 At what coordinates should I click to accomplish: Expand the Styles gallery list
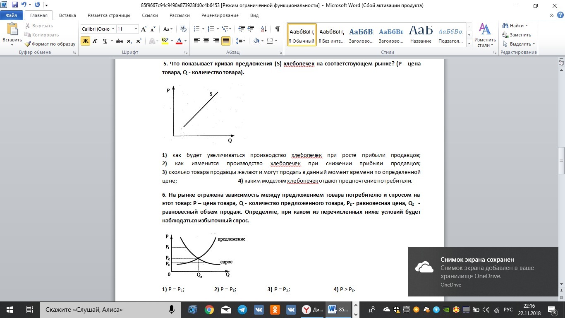click(469, 43)
